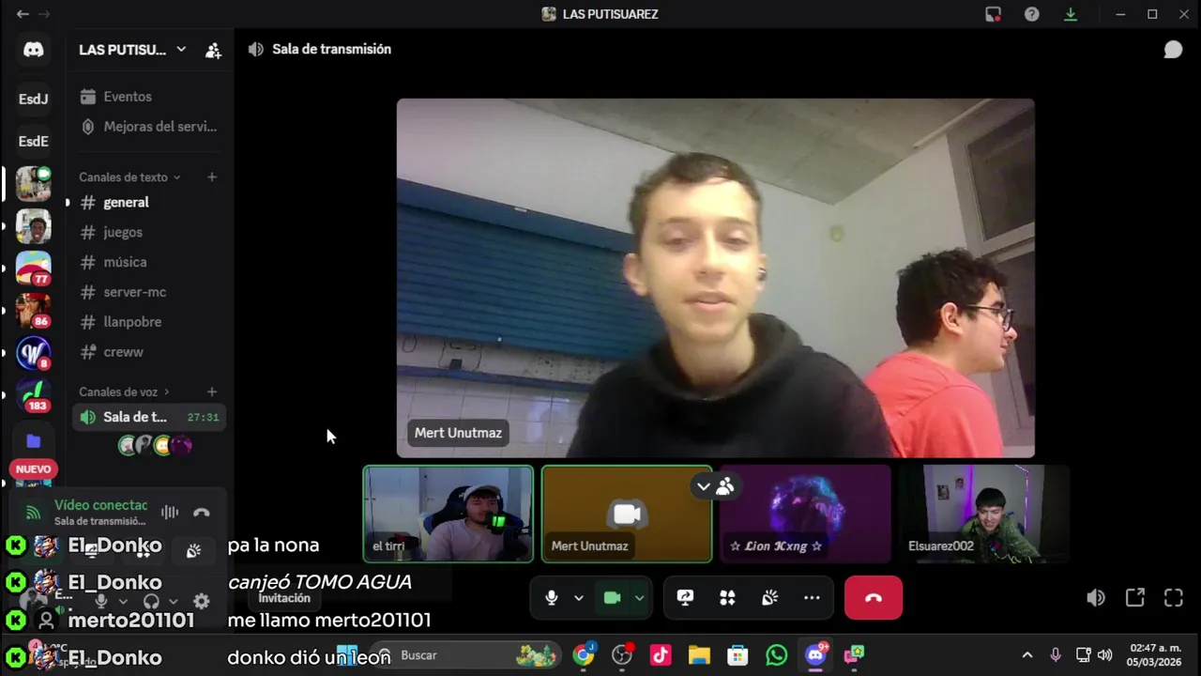Open File Explorer from the taskbar
The image size is (1201, 676).
click(x=699, y=655)
